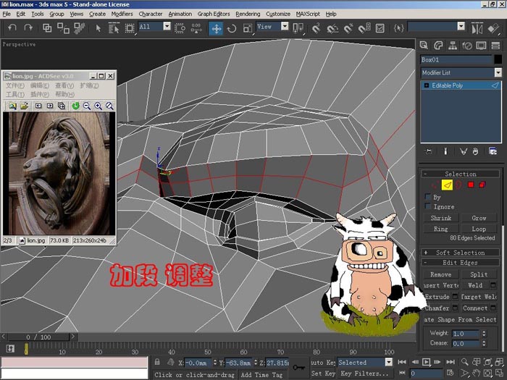
Task: Switch to the Hierarchy command panel
Action: pos(453,45)
